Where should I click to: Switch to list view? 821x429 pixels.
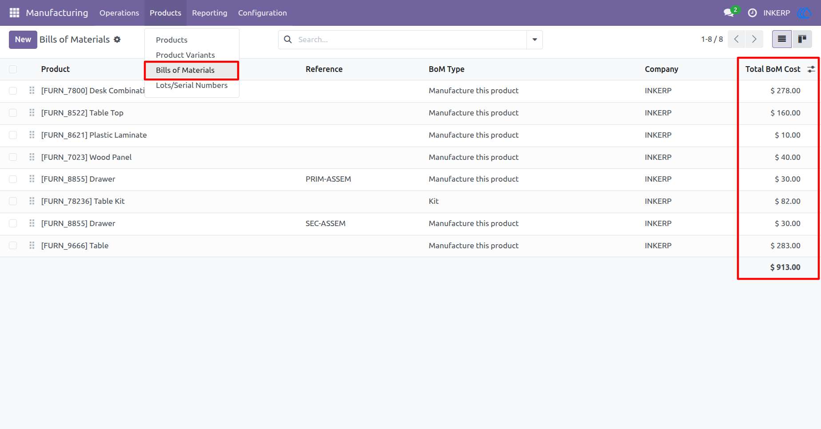click(x=782, y=39)
